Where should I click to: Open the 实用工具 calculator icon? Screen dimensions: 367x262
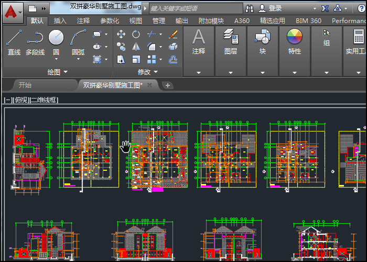click(x=359, y=37)
